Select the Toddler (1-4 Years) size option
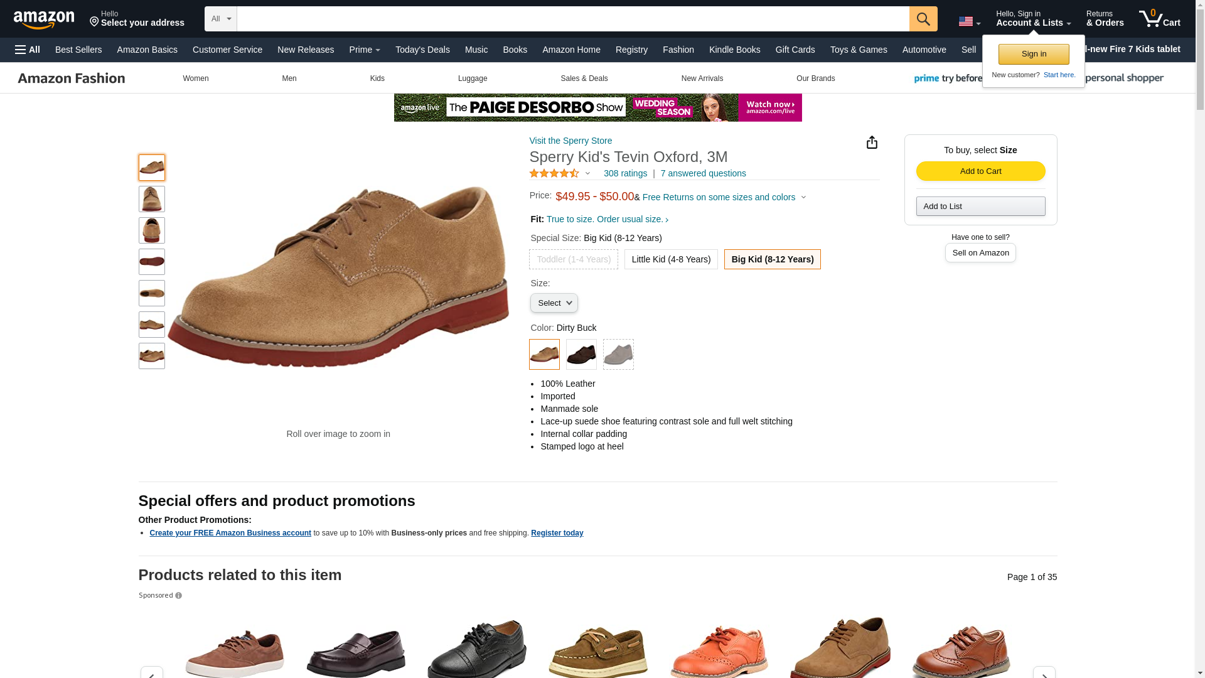This screenshot has height=678, width=1205. (x=574, y=259)
